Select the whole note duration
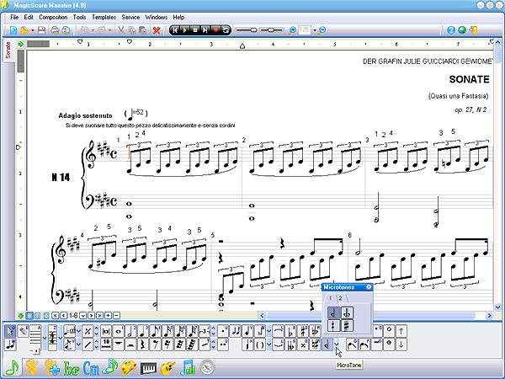 tap(118, 331)
